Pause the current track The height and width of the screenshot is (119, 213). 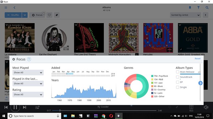pyautogui.click(x=15, y=107)
